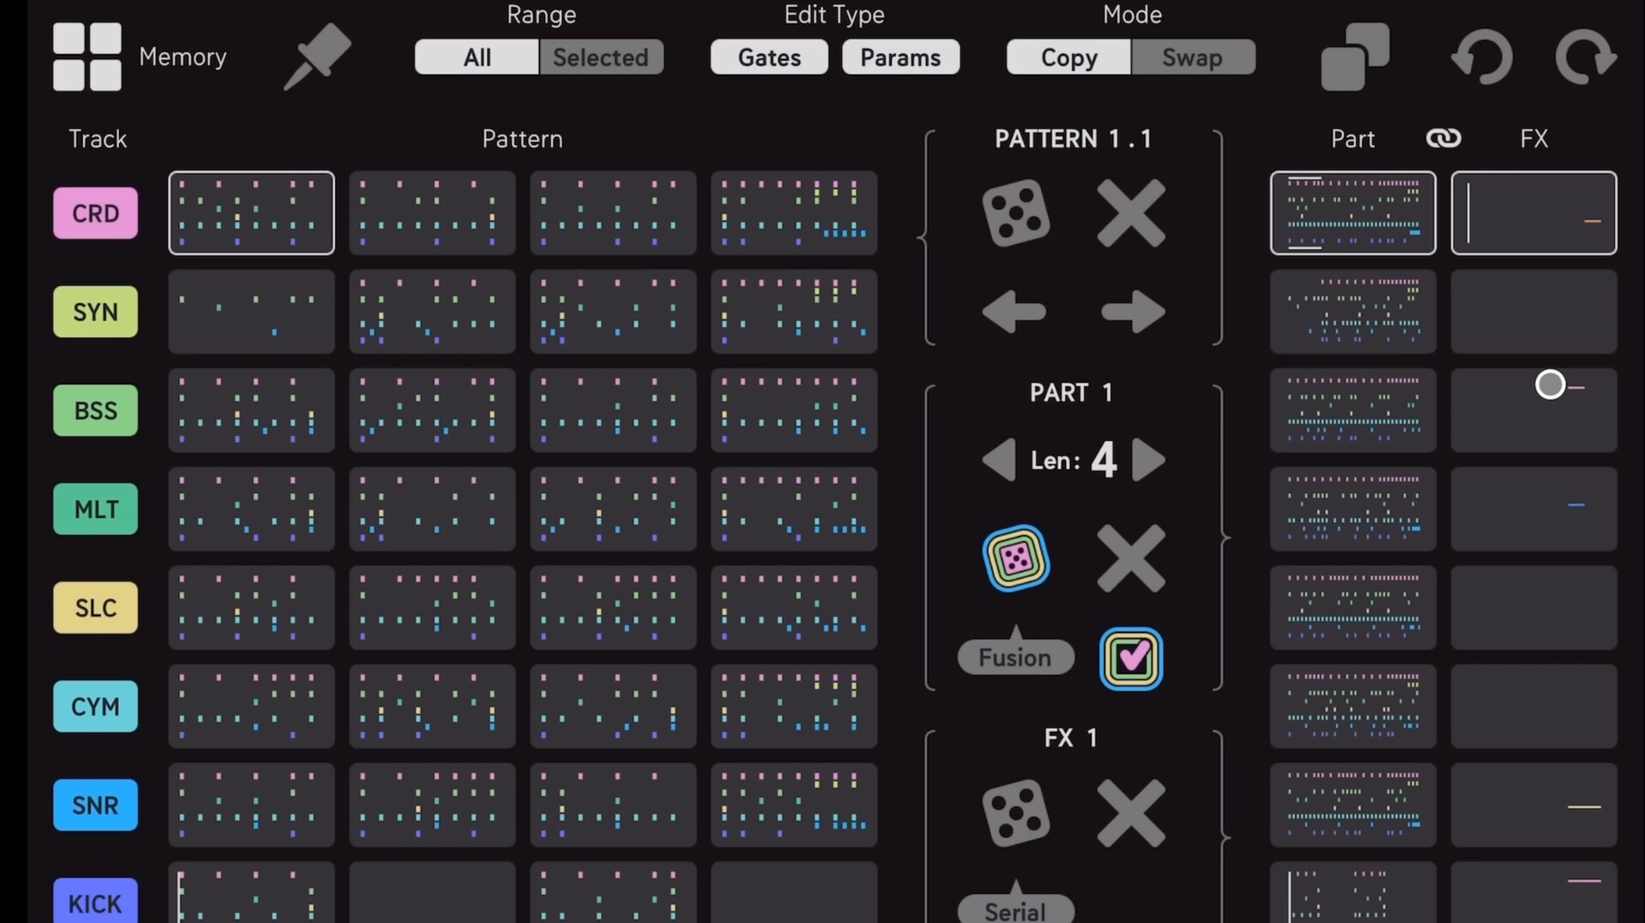
Task: Select the CYM track
Action: pyautogui.click(x=95, y=706)
